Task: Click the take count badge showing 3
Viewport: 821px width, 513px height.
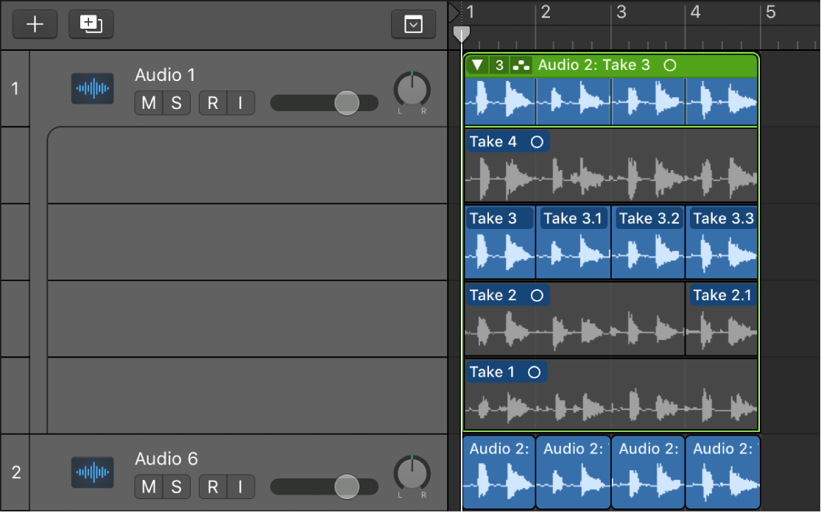Action: [x=498, y=65]
